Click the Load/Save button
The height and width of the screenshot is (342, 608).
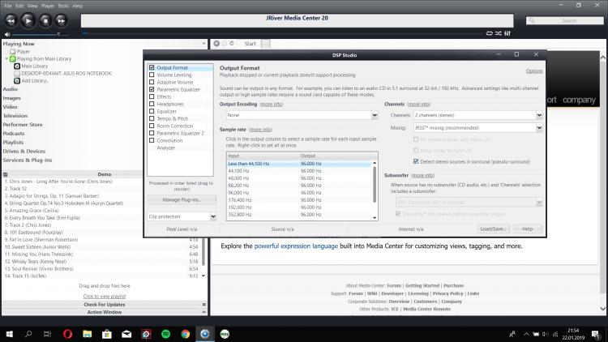pos(492,229)
